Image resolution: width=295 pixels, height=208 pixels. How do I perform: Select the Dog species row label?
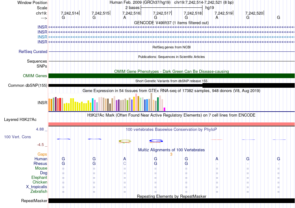(44, 173)
